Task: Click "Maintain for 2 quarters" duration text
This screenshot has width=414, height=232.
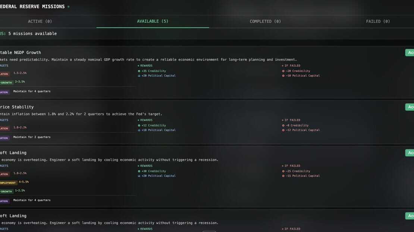Action: coord(32,137)
